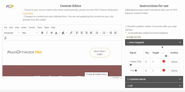
Task: Open the File menu
Action: 6,27
